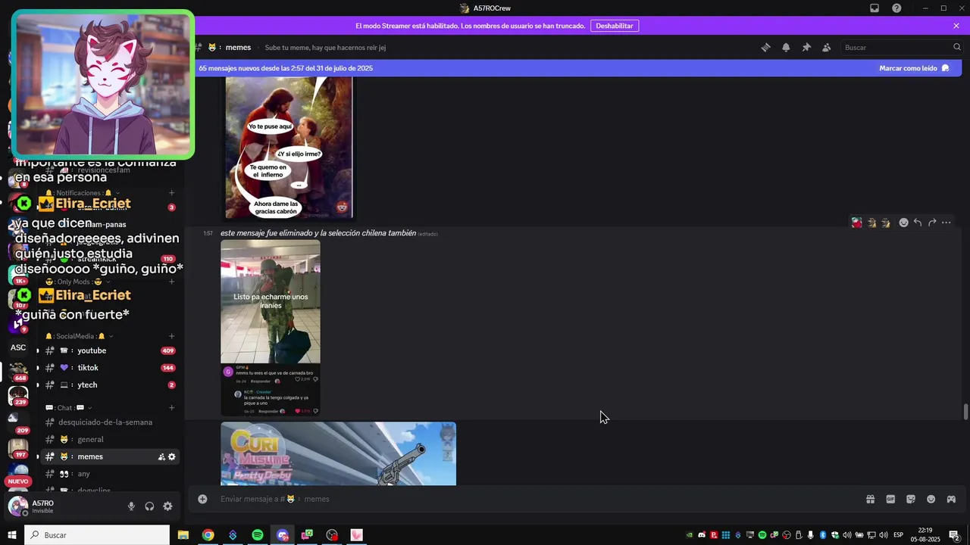Open the ESP language selector
Screen dimensions: 970x545
pos(899,535)
